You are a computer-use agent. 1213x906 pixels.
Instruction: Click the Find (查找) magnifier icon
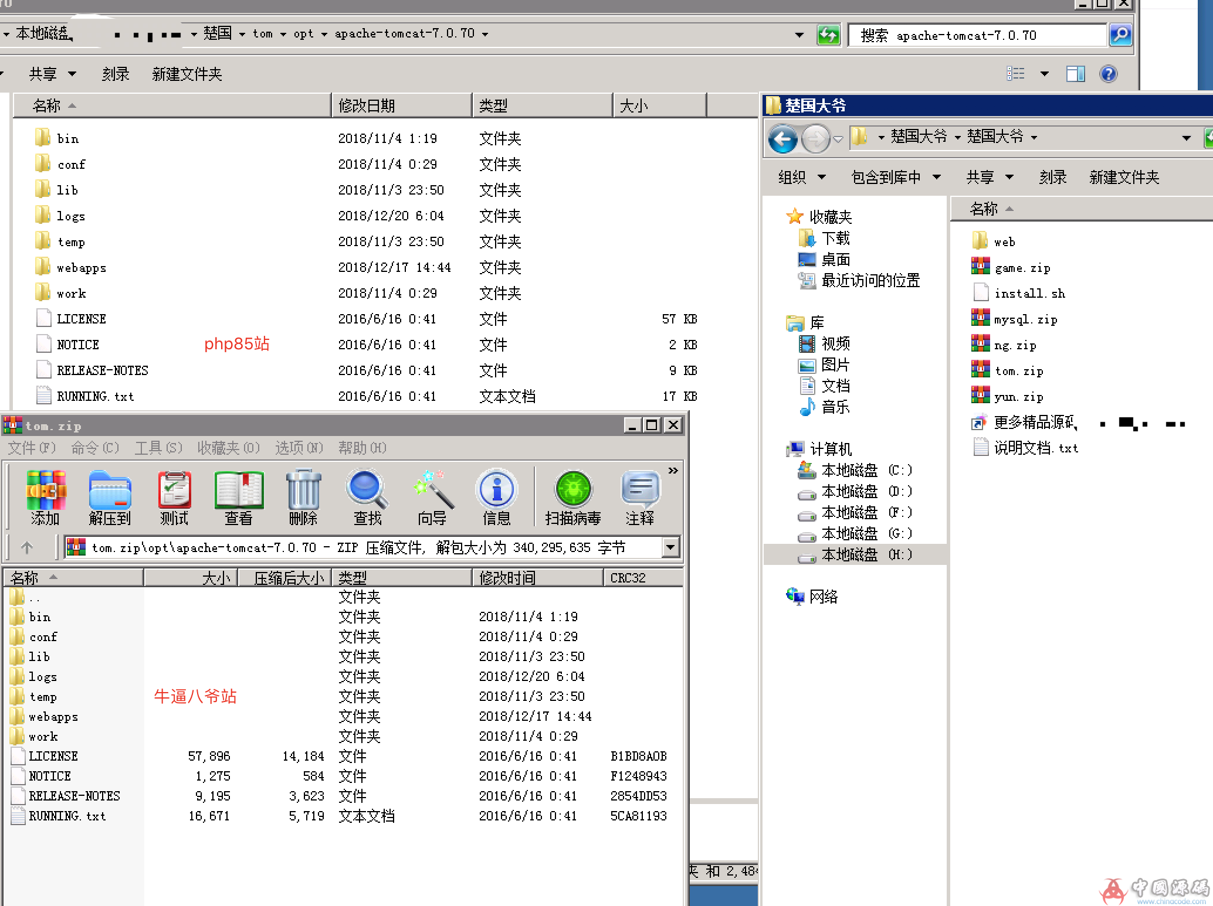tap(367, 497)
